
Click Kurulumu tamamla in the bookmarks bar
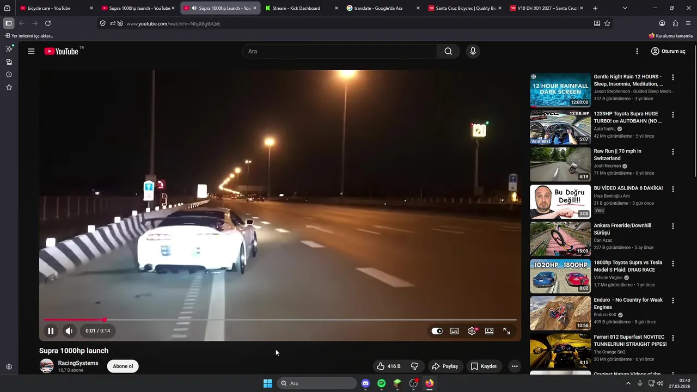[x=671, y=36]
